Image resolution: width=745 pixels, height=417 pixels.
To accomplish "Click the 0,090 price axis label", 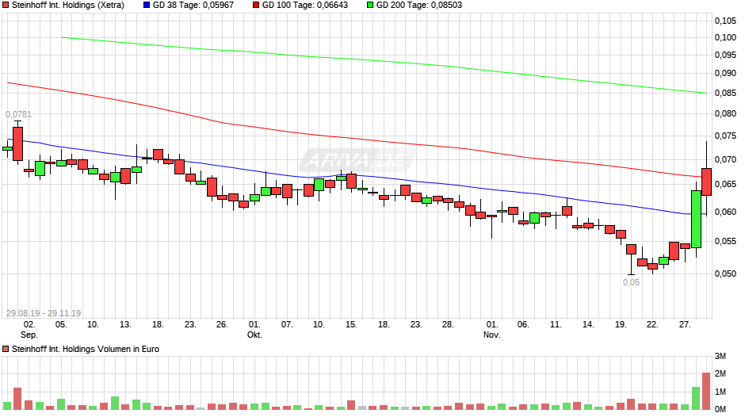I will [725, 73].
